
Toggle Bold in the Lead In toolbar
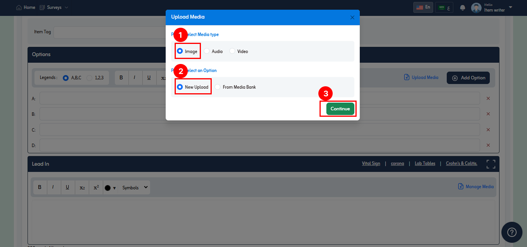click(x=39, y=188)
